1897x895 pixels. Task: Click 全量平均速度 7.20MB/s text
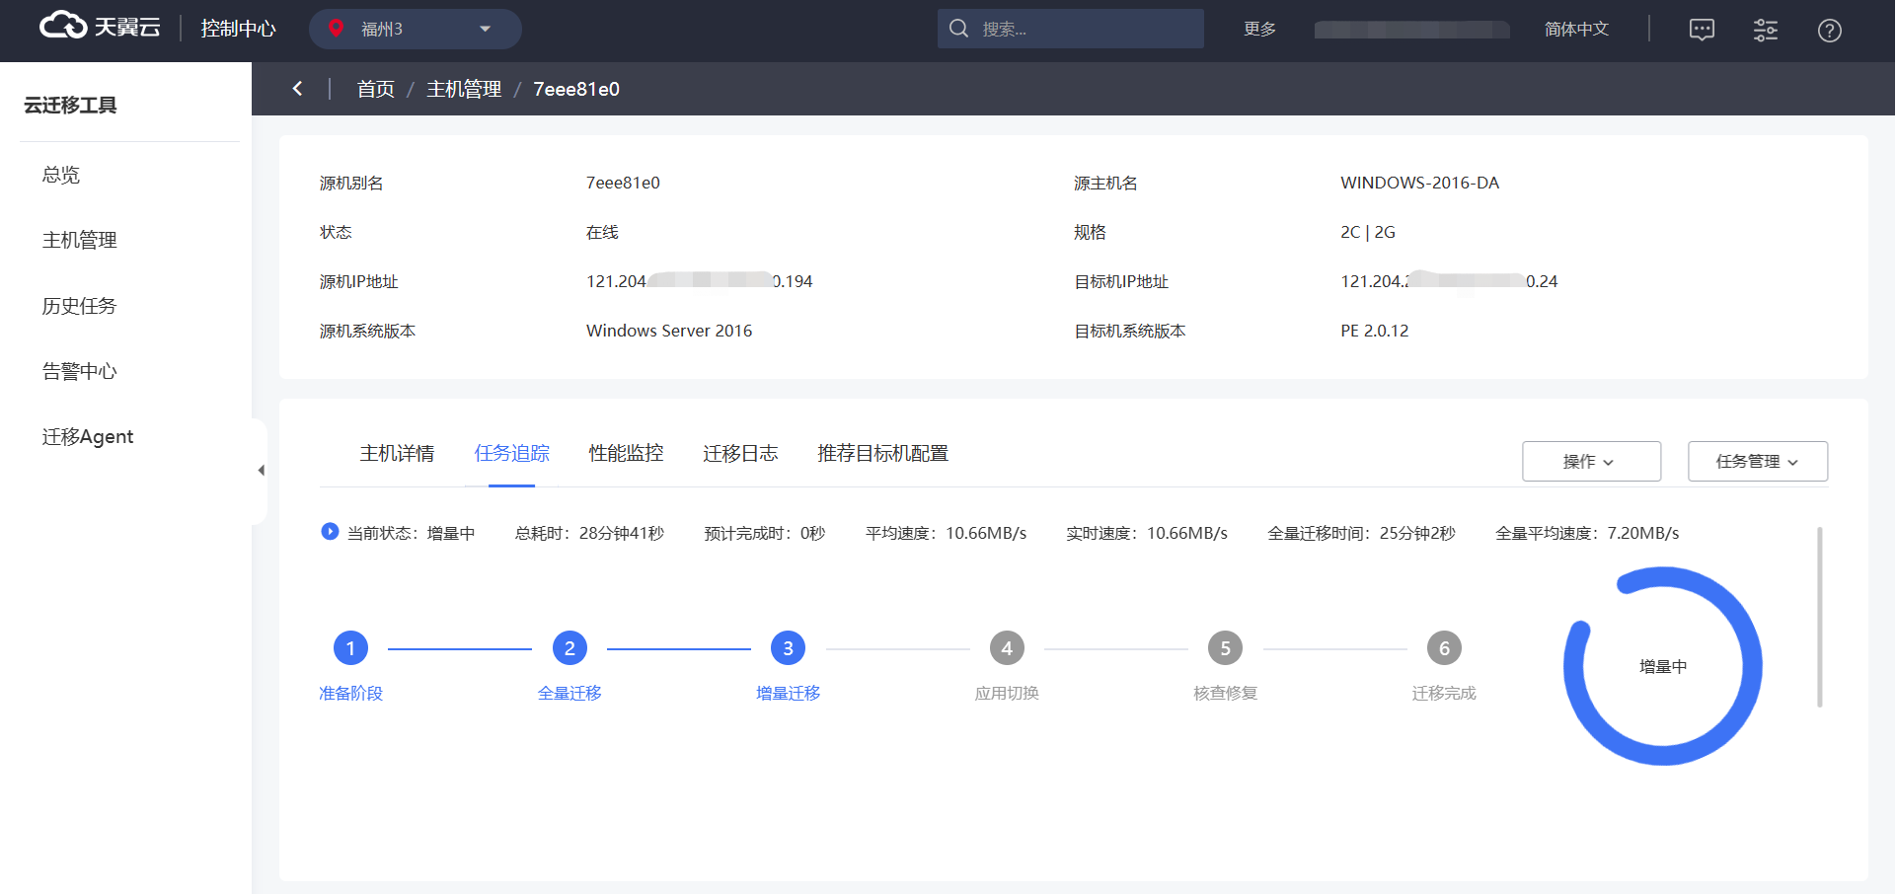tap(1587, 533)
